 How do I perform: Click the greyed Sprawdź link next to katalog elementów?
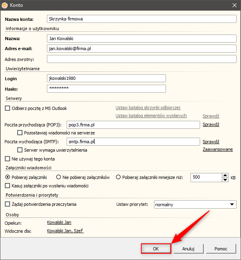pos(211,116)
